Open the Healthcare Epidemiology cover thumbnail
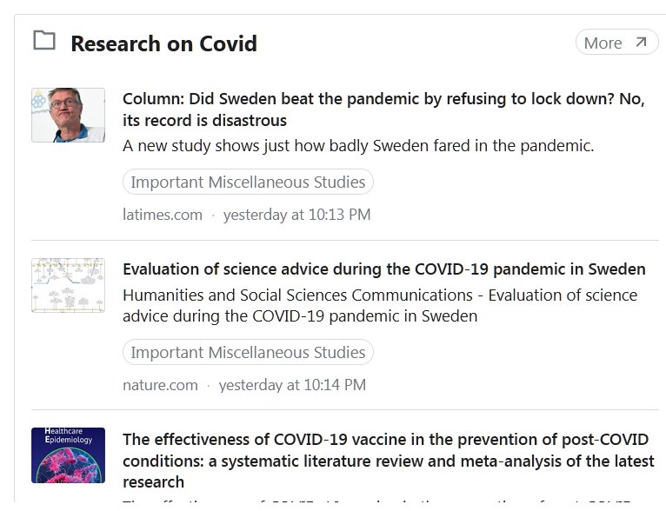This screenshot has width=666, height=511. click(68, 455)
